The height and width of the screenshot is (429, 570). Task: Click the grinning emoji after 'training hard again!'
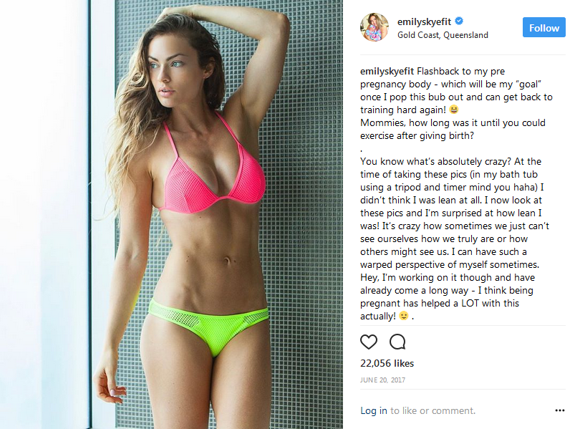[454, 110]
